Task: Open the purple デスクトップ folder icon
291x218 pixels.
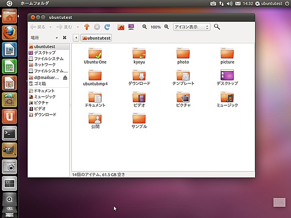Action: [x=227, y=78]
